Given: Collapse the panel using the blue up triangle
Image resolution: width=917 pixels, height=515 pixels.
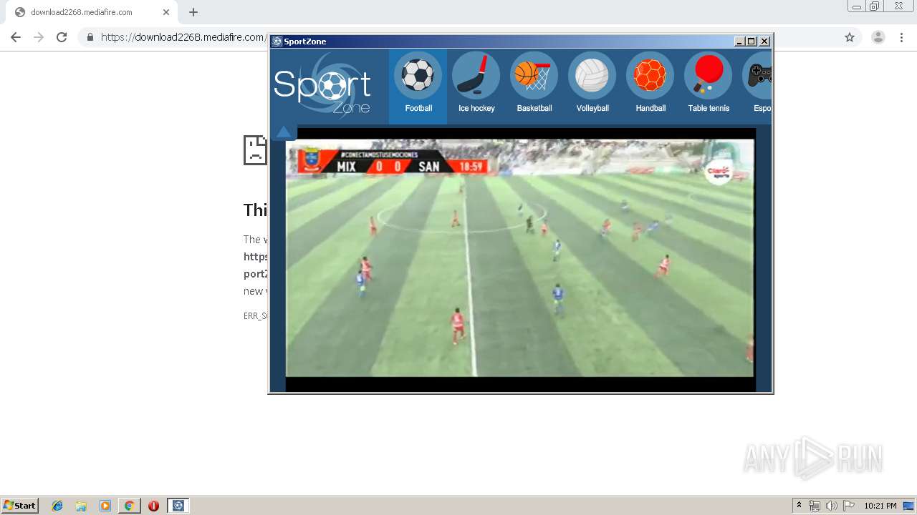Looking at the screenshot, I should coord(284,132).
